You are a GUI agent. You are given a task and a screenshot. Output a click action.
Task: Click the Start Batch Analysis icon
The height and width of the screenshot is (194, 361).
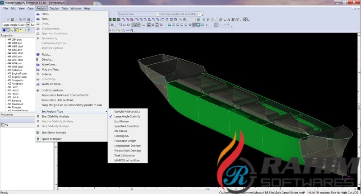tap(38, 132)
